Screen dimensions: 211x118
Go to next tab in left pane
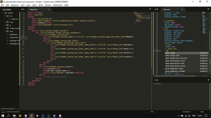pyautogui.click(x=24, y=9)
